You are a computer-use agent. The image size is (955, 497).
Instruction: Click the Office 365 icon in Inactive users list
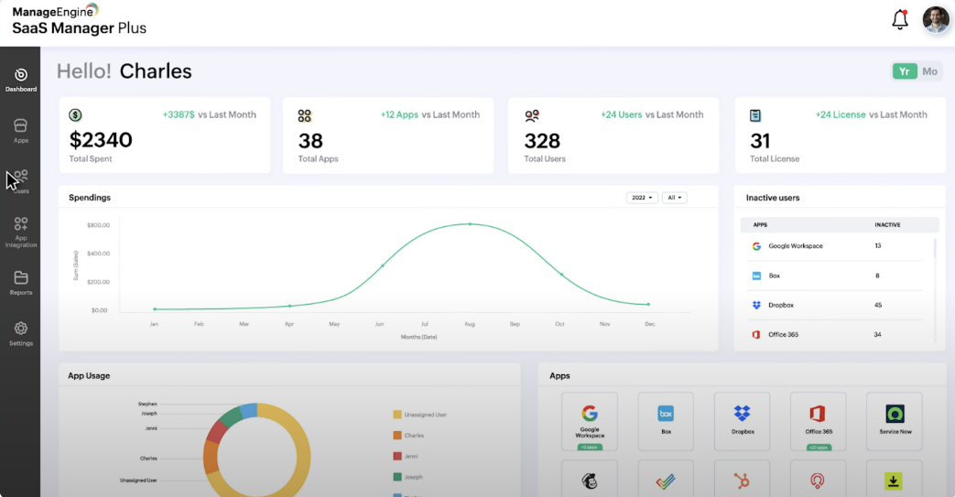(756, 334)
